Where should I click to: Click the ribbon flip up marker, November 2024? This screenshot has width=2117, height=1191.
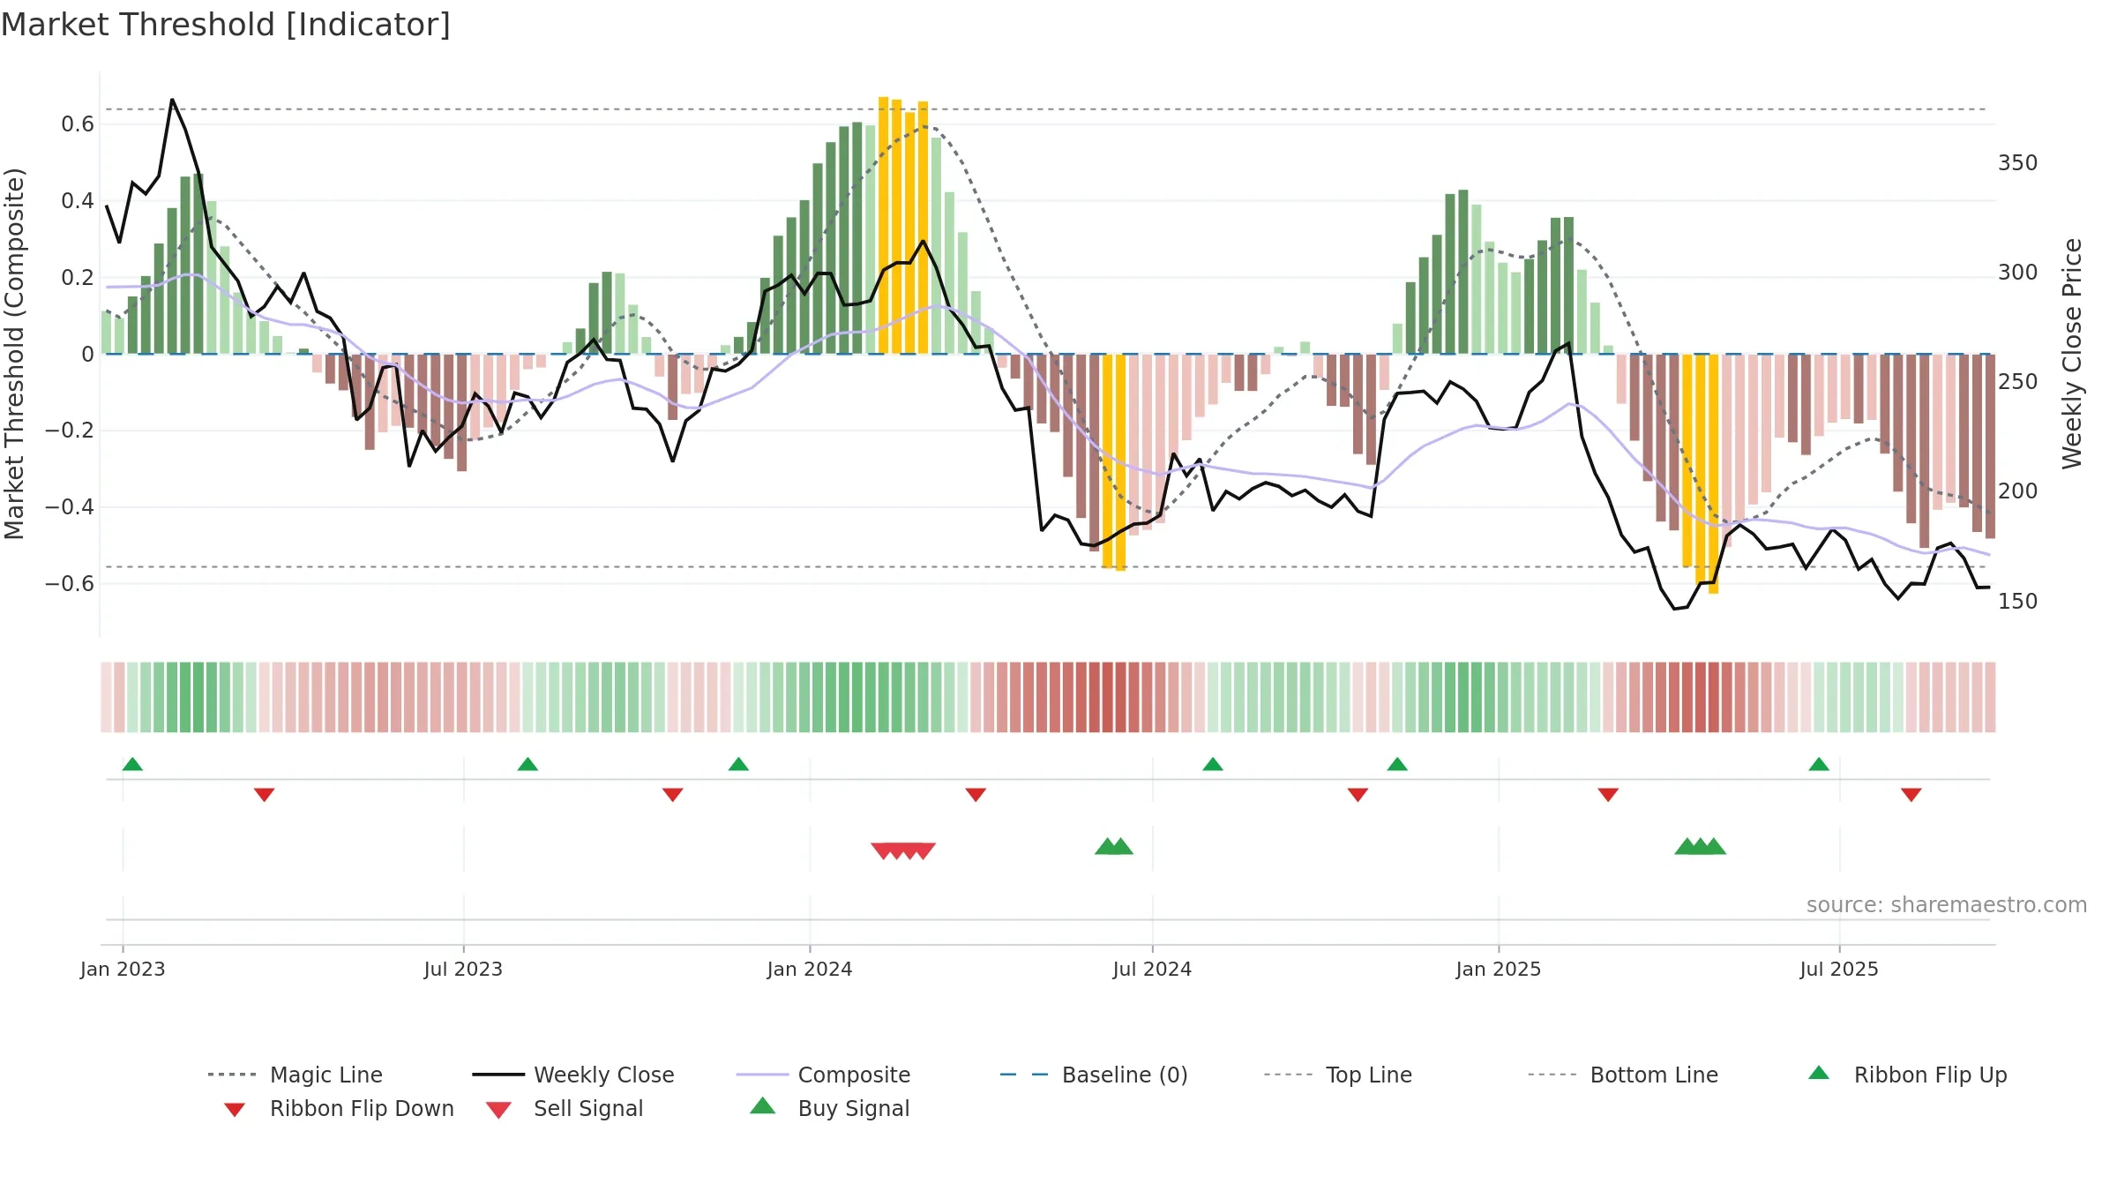tap(1397, 764)
